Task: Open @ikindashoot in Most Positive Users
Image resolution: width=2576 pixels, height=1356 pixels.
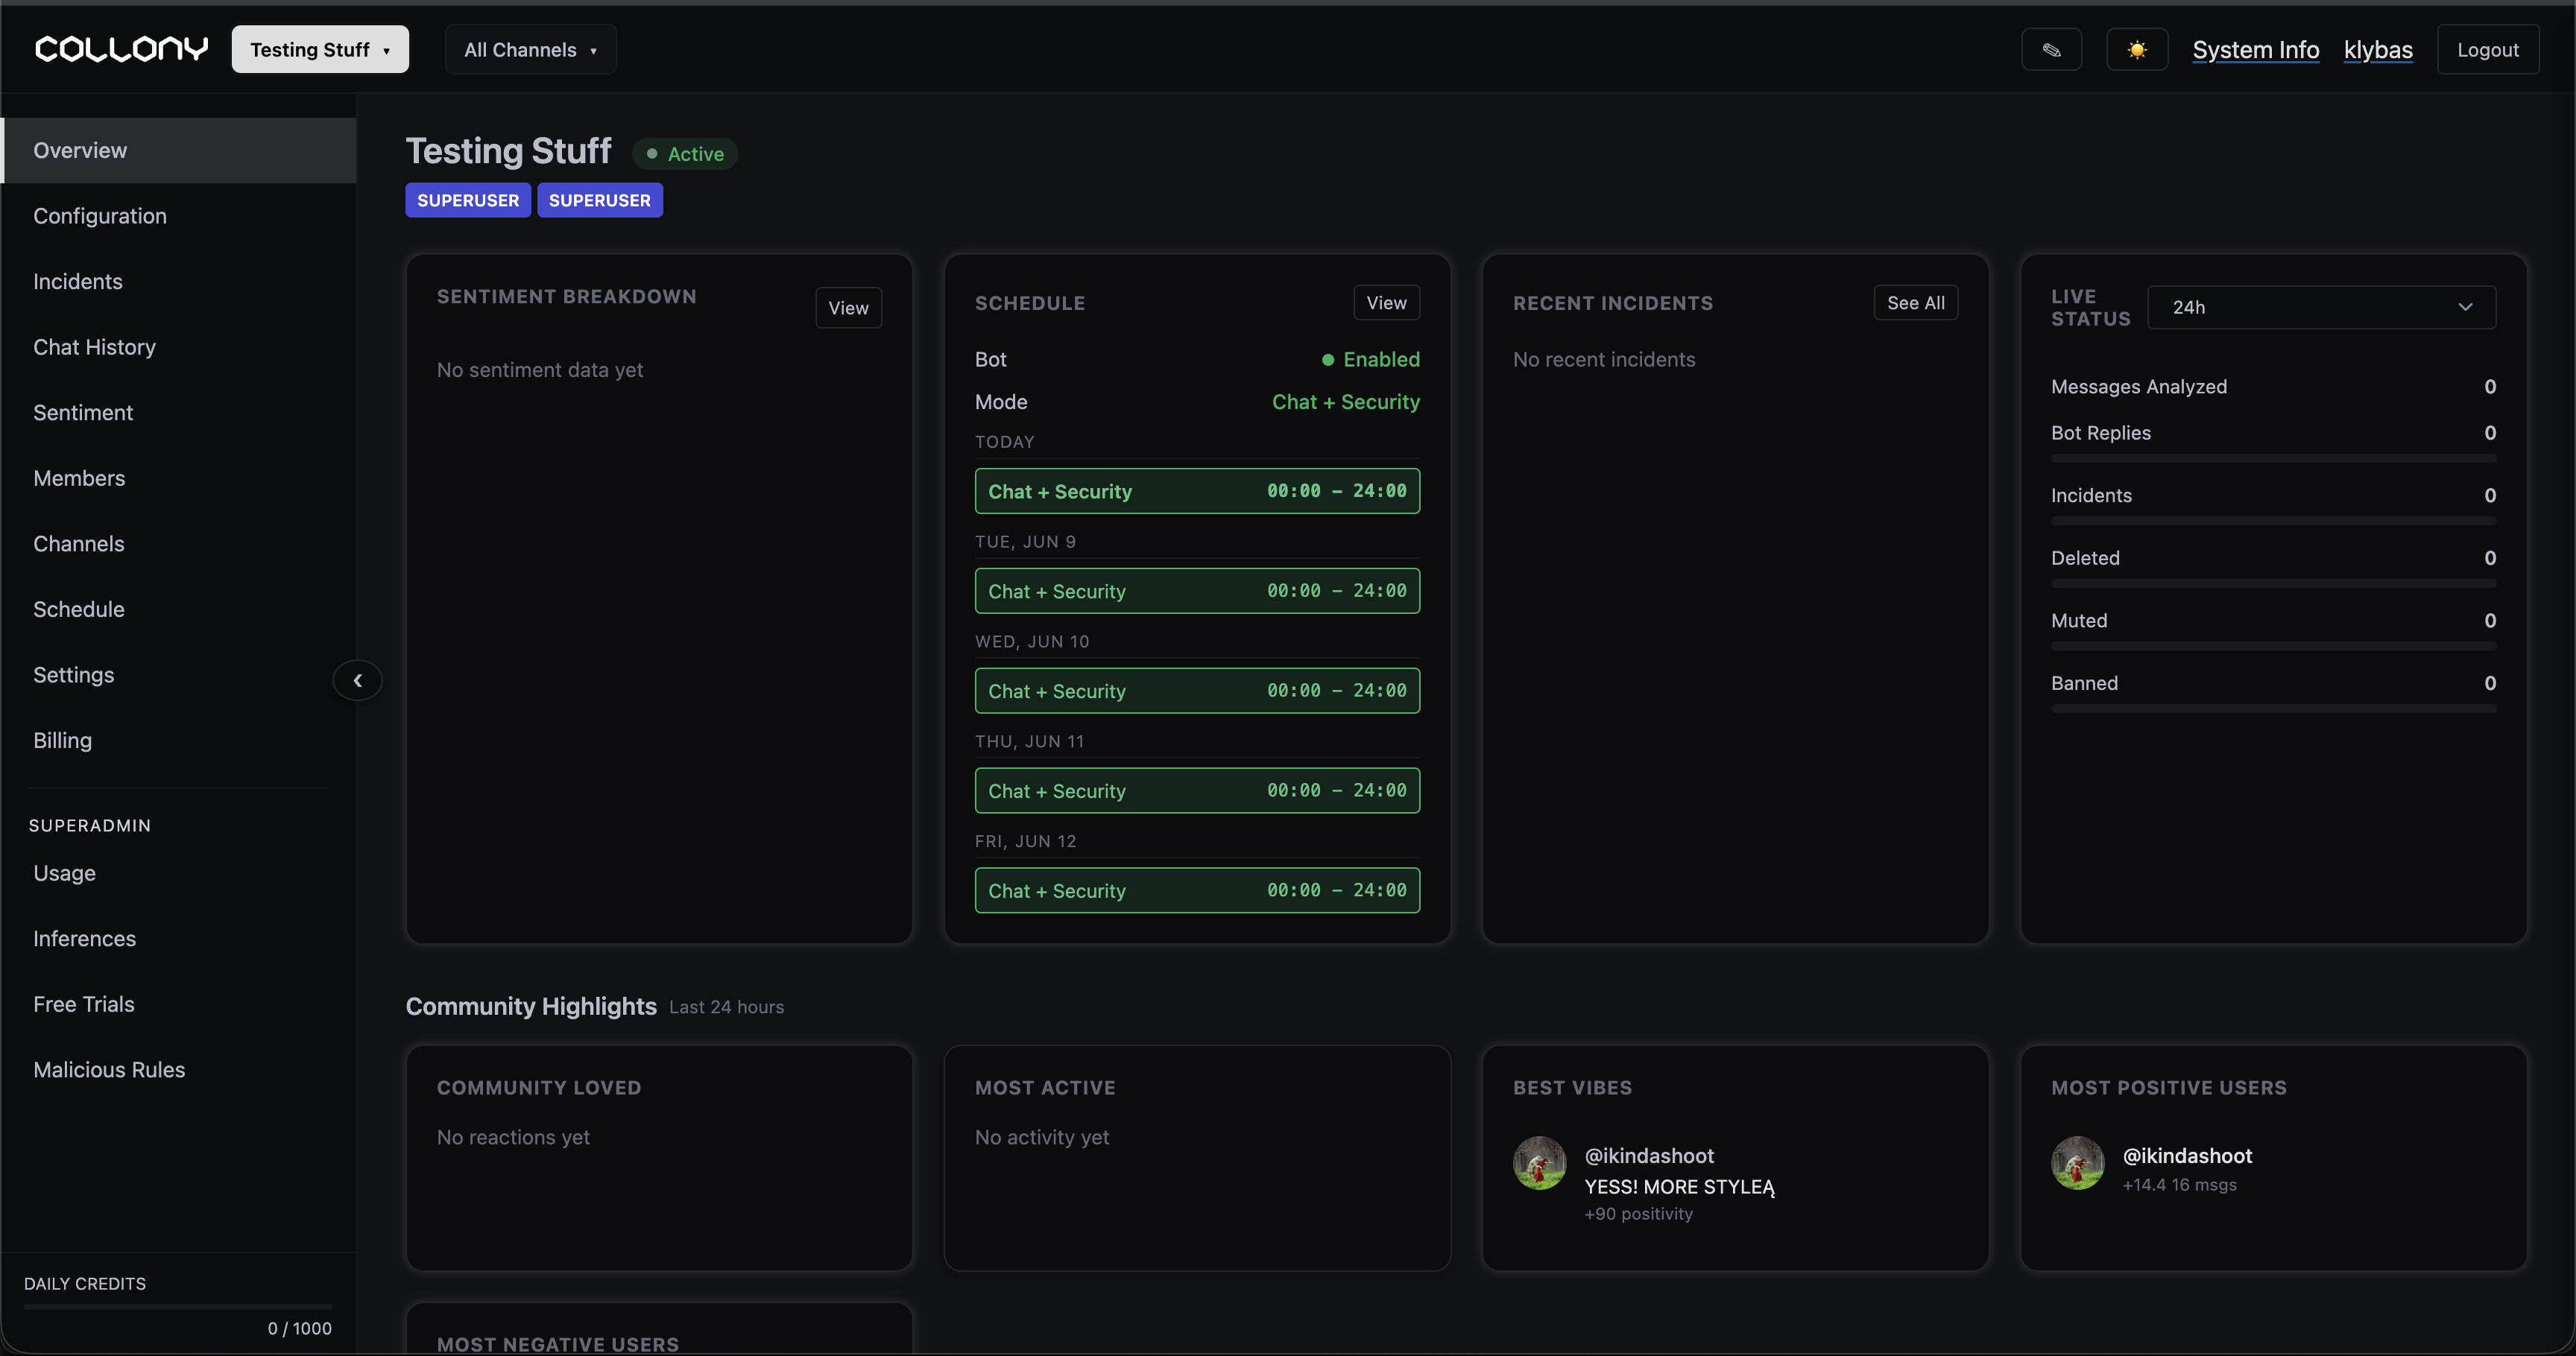Action: 2187,1155
